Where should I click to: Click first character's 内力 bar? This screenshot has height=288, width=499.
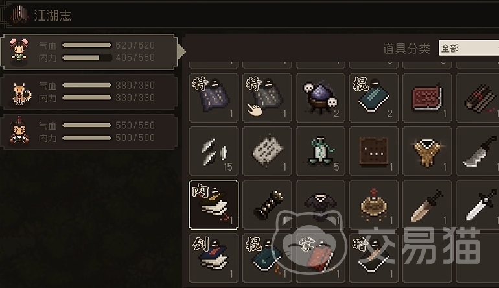pos(87,58)
